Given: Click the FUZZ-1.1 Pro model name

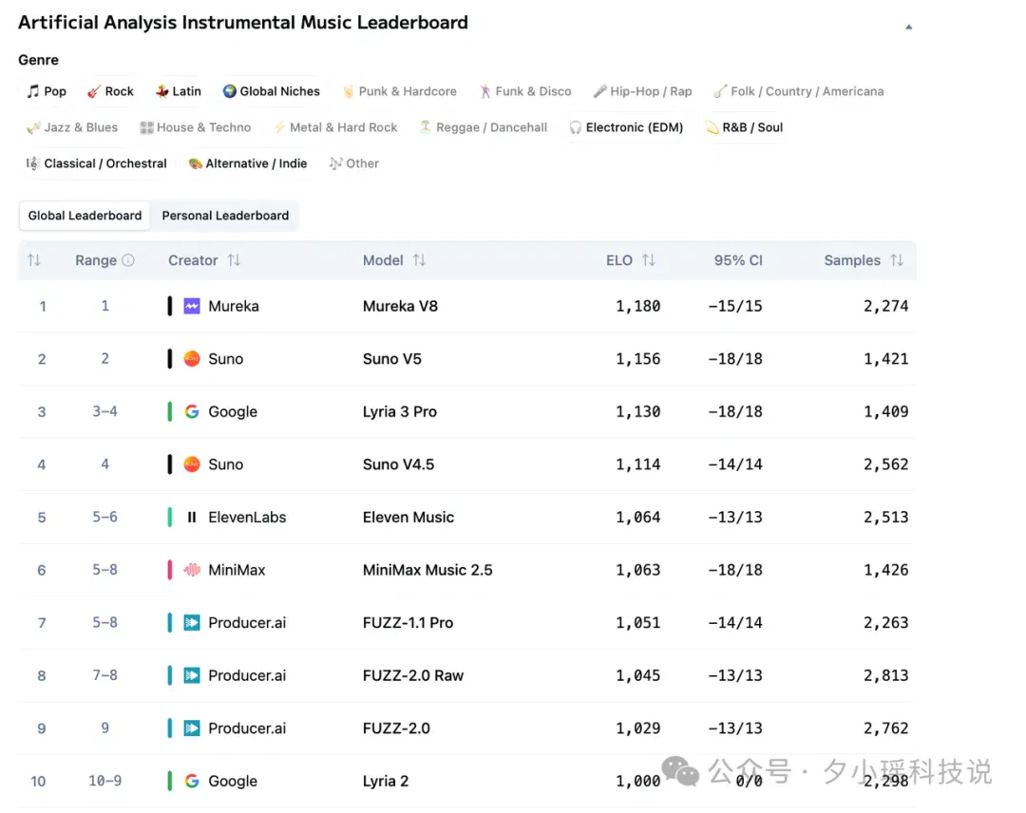Looking at the screenshot, I should pos(408,623).
